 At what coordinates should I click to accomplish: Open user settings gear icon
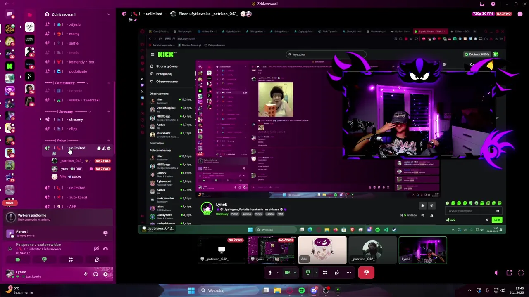(x=105, y=274)
